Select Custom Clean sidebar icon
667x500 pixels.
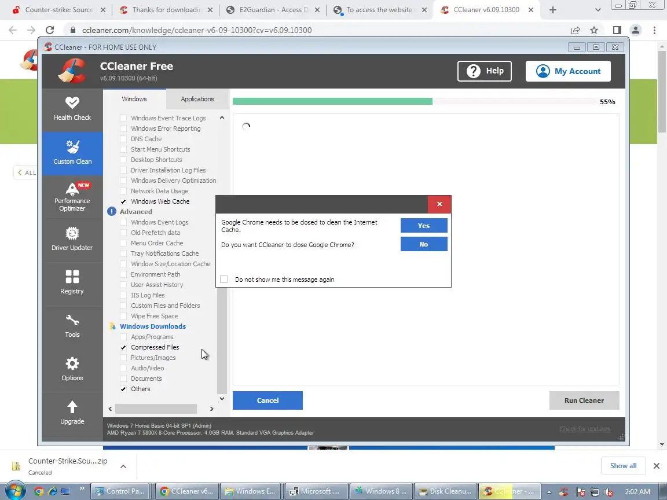tap(72, 153)
